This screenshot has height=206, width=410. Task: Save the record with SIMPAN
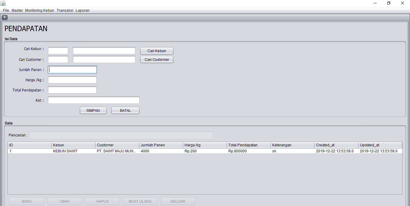tap(93, 110)
